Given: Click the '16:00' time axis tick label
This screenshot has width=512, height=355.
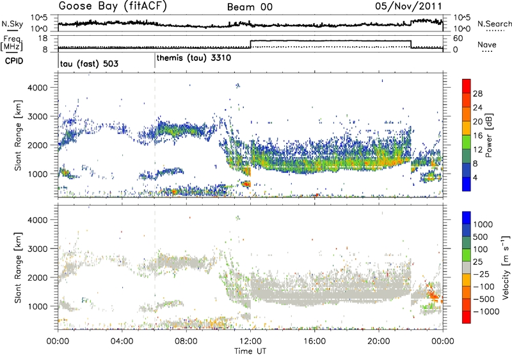Looking at the screenshot, I should pos(314,342).
